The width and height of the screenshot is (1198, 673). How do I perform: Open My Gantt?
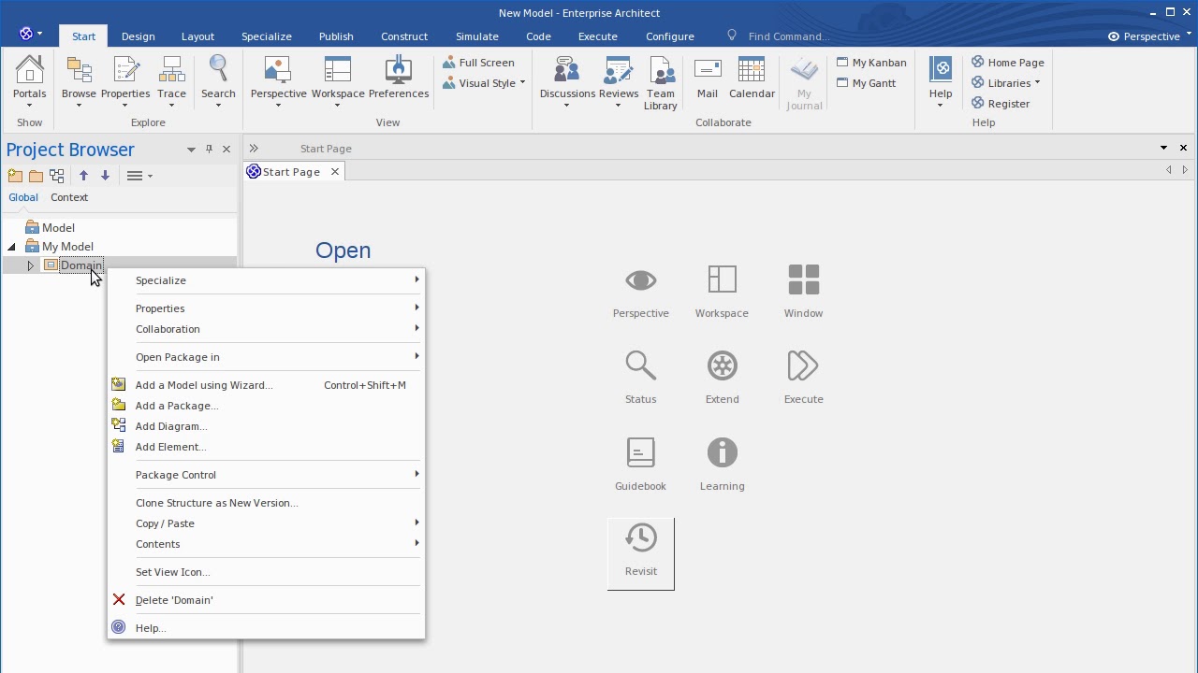point(867,83)
